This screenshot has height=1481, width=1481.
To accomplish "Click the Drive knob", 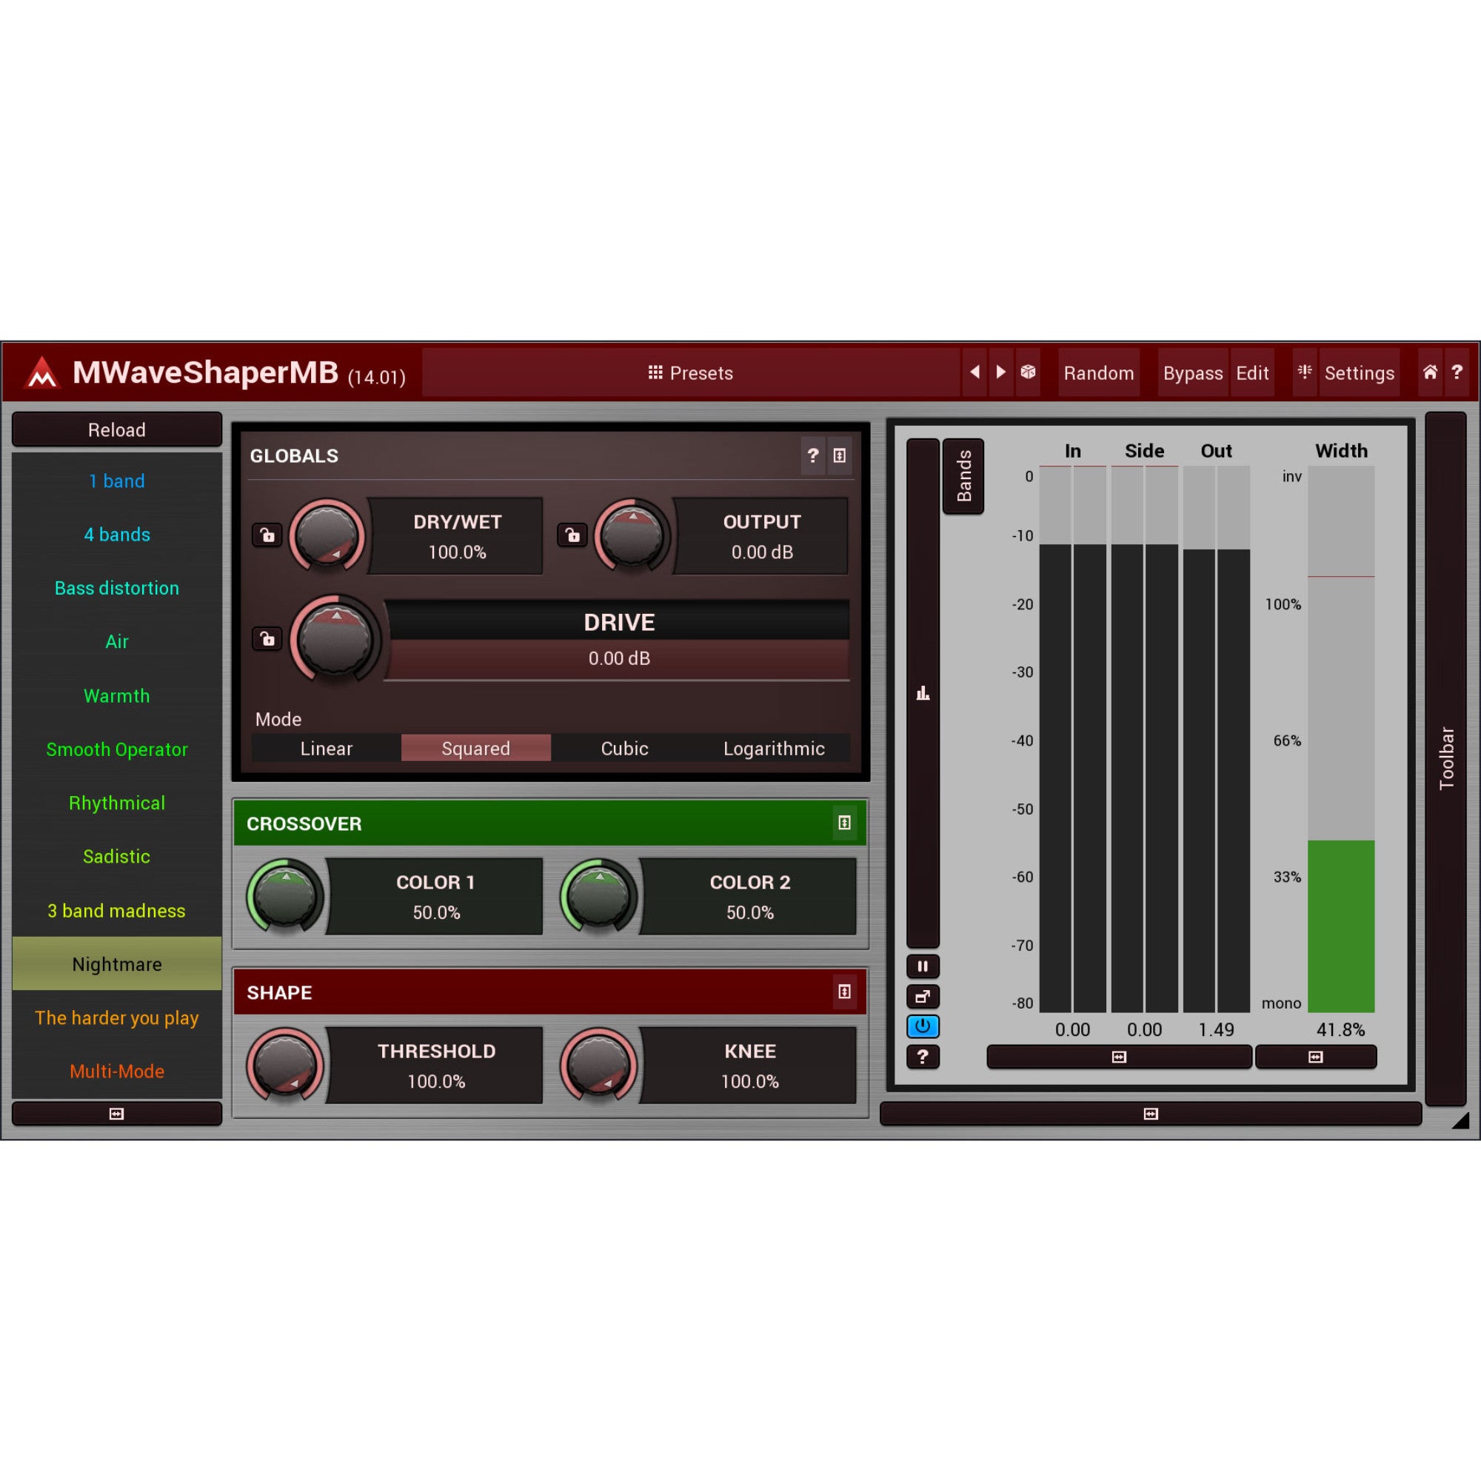I will coord(335,638).
